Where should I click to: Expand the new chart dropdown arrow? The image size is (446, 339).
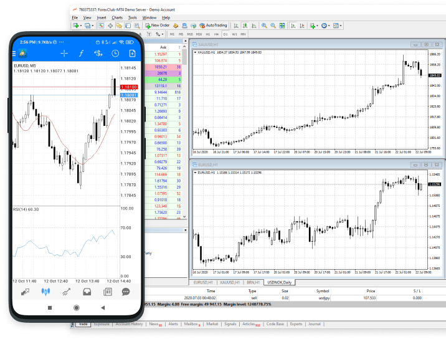(81, 26)
